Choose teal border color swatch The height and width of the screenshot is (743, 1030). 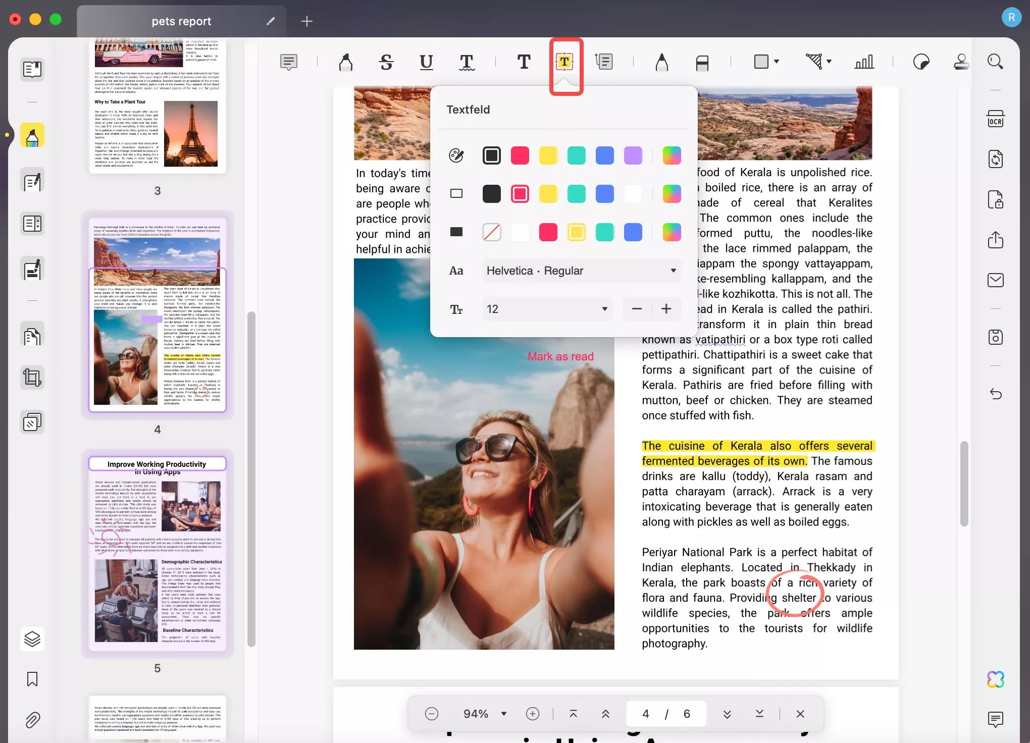pos(576,194)
